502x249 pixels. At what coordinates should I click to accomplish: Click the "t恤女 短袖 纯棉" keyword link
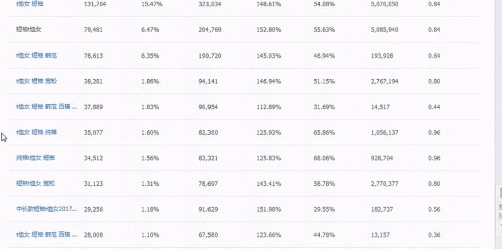tap(36, 133)
